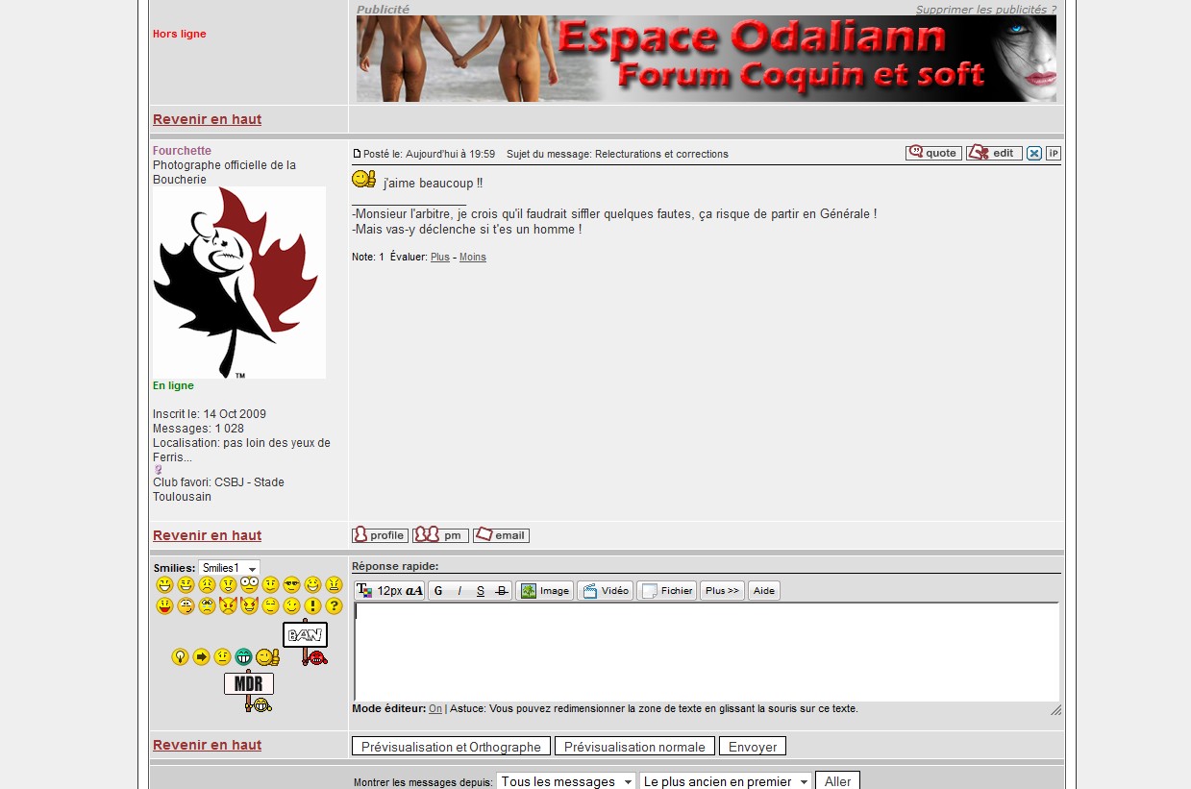This screenshot has height=789, width=1191.
Task: Open editor Aide help
Action: (x=764, y=591)
